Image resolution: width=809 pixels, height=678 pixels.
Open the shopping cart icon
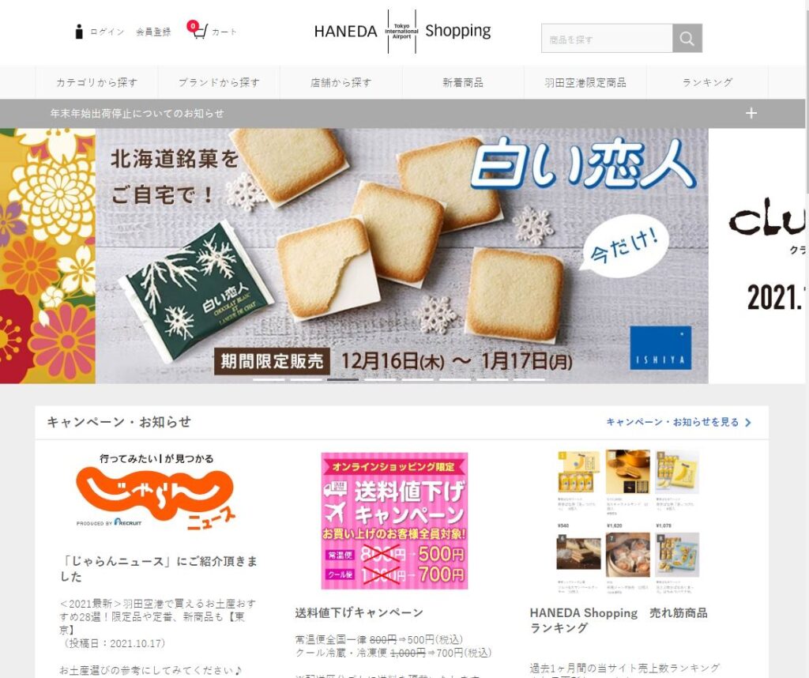(198, 29)
